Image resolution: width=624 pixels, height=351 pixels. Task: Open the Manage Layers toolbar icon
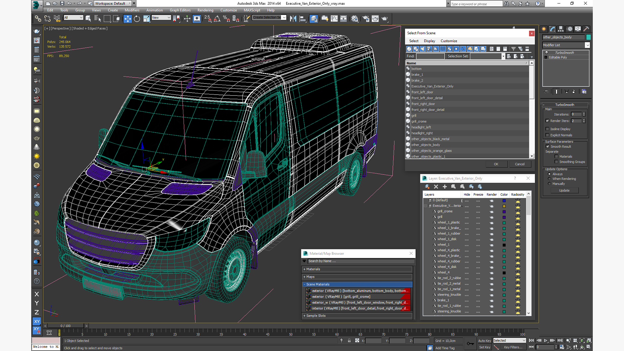pyautogui.click(x=314, y=19)
